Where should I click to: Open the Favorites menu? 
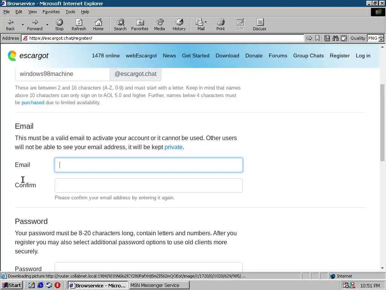tap(51, 12)
